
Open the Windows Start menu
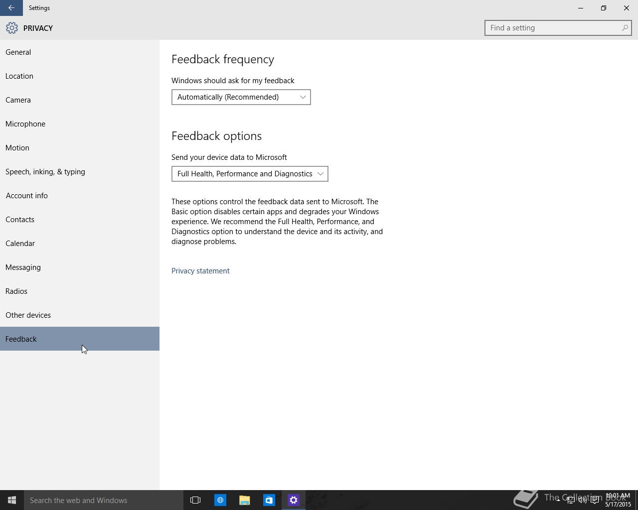[x=12, y=500]
